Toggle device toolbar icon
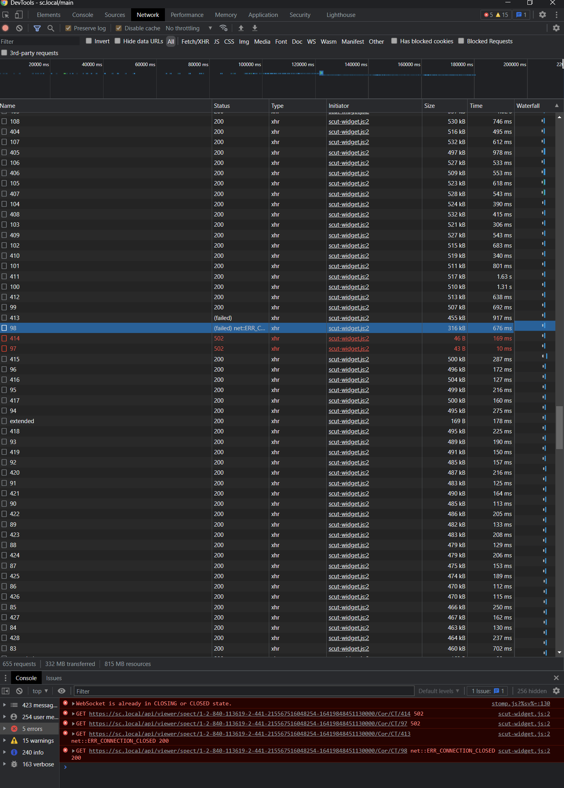The width and height of the screenshot is (564, 788). 18,15
